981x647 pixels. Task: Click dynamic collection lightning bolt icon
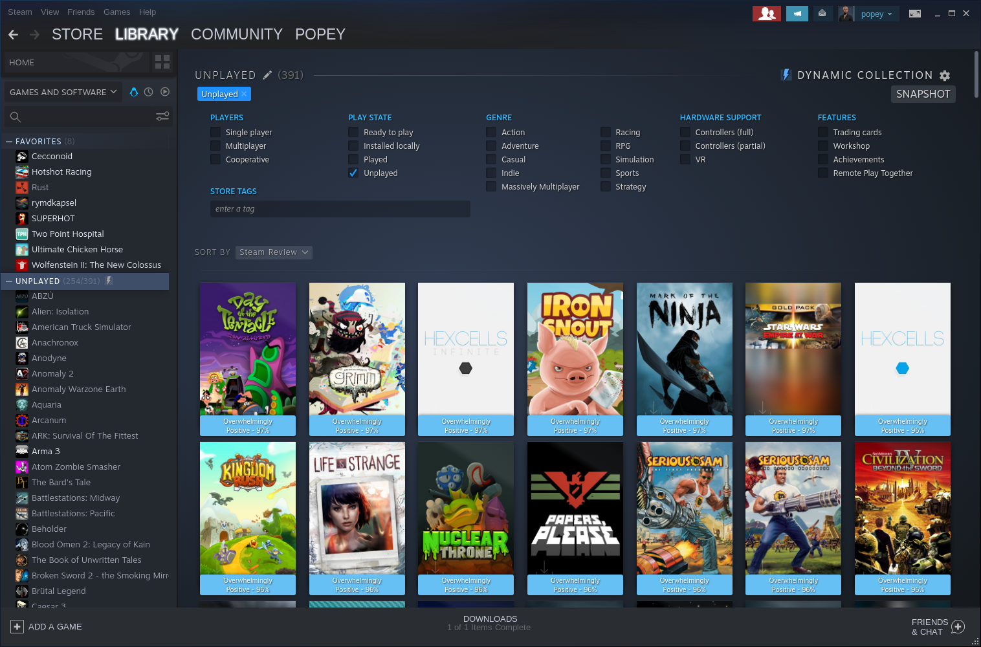(786, 75)
